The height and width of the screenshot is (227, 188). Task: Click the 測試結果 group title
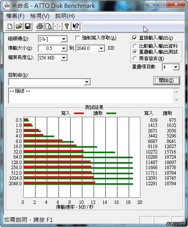pos(94,107)
